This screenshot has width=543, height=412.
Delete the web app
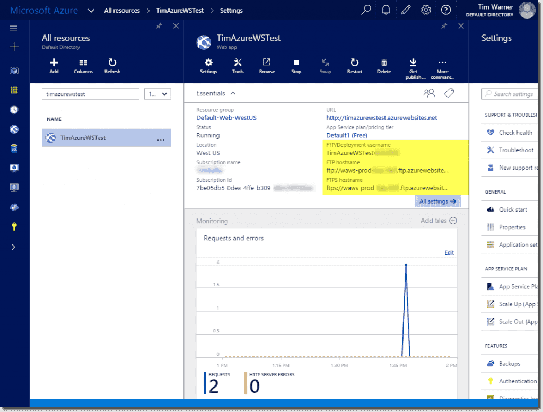click(384, 66)
